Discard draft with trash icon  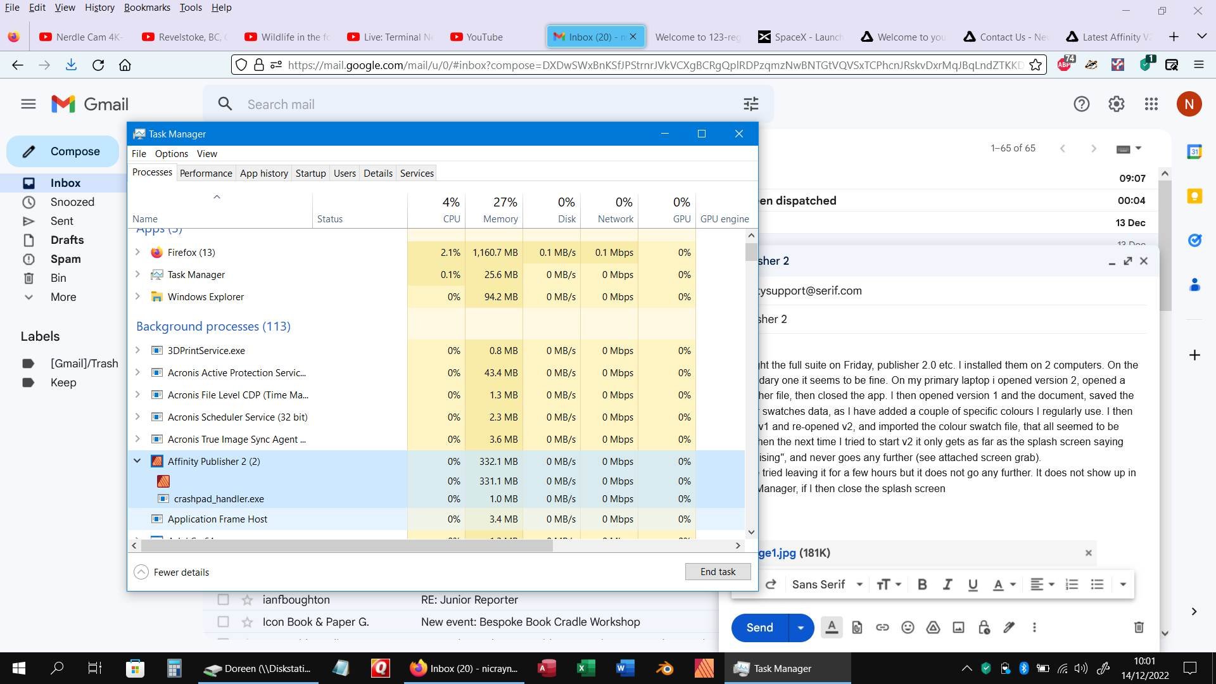(x=1138, y=627)
